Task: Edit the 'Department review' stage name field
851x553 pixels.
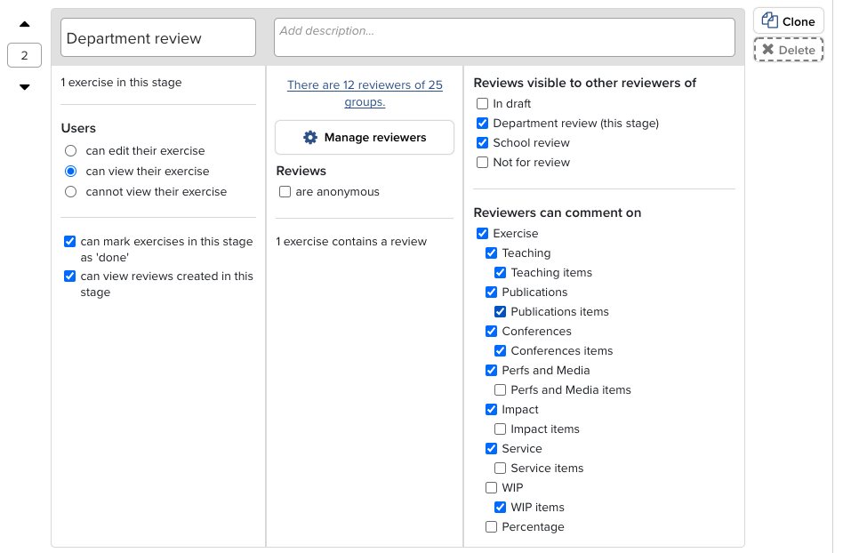Action: 158,38
